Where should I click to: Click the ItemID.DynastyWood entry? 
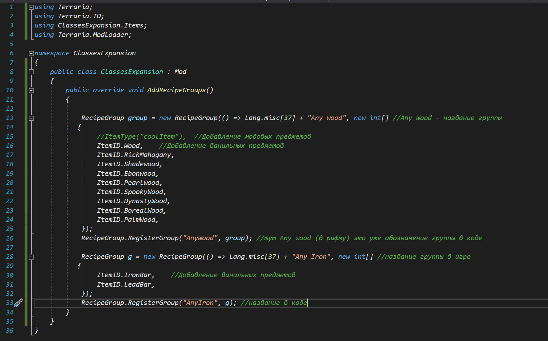pyautogui.click(x=133, y=201)
